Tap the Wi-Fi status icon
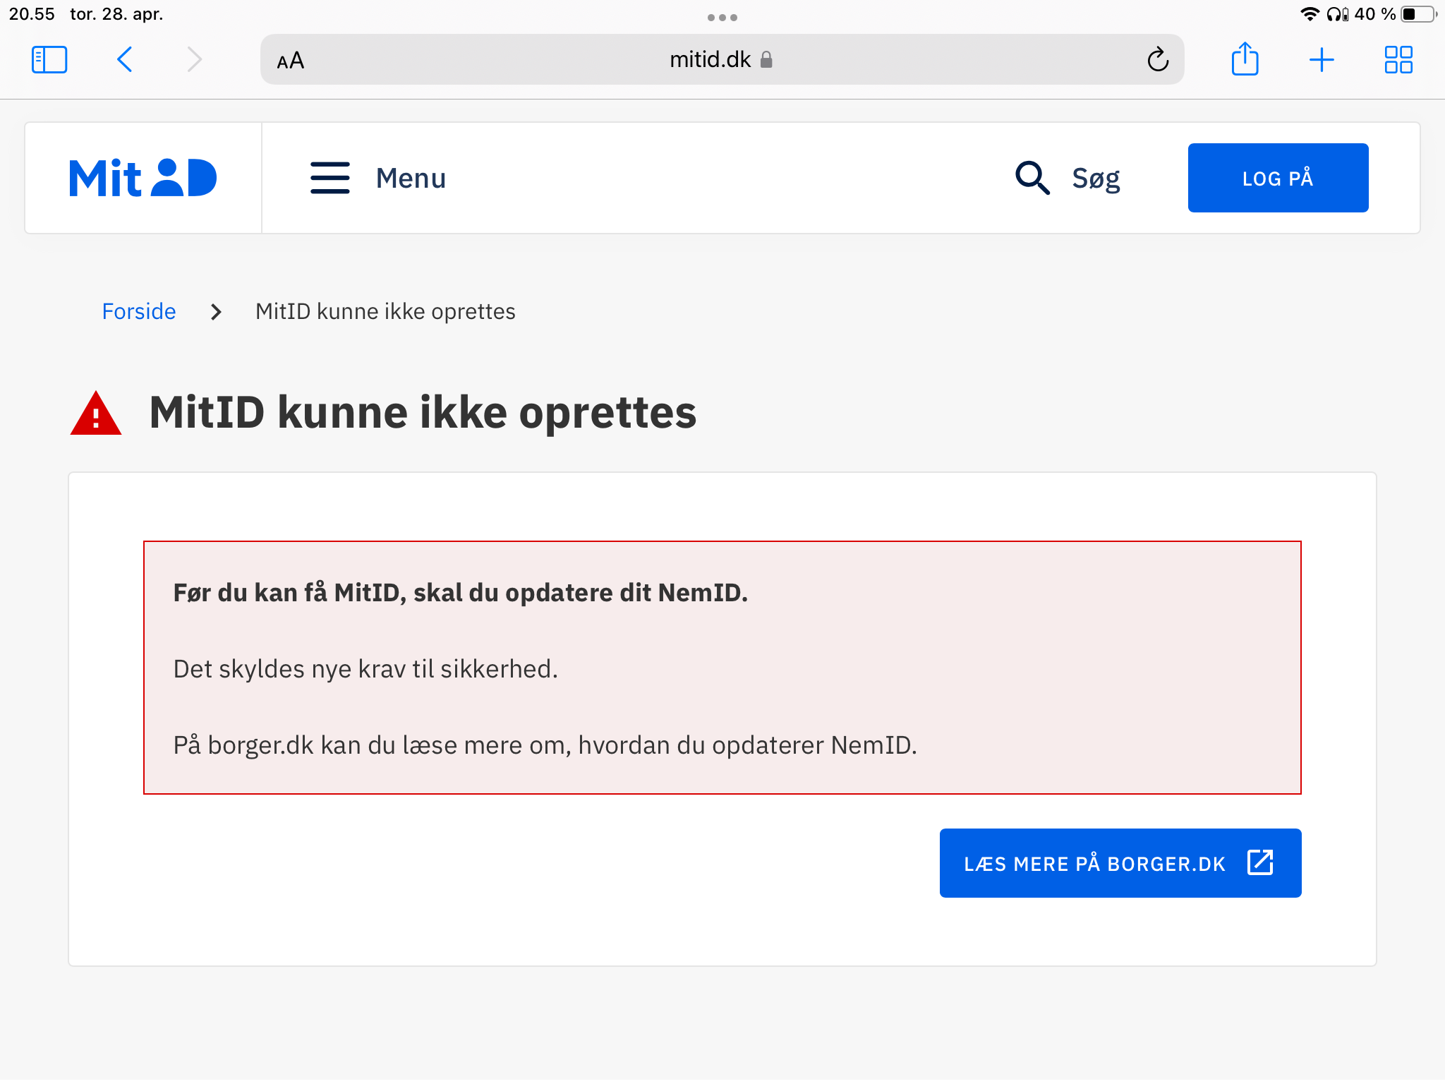 (1310, 14)
